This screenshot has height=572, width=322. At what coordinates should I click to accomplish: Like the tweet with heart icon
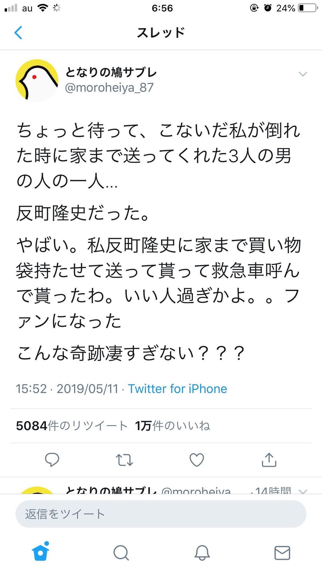tap(197, 460)
